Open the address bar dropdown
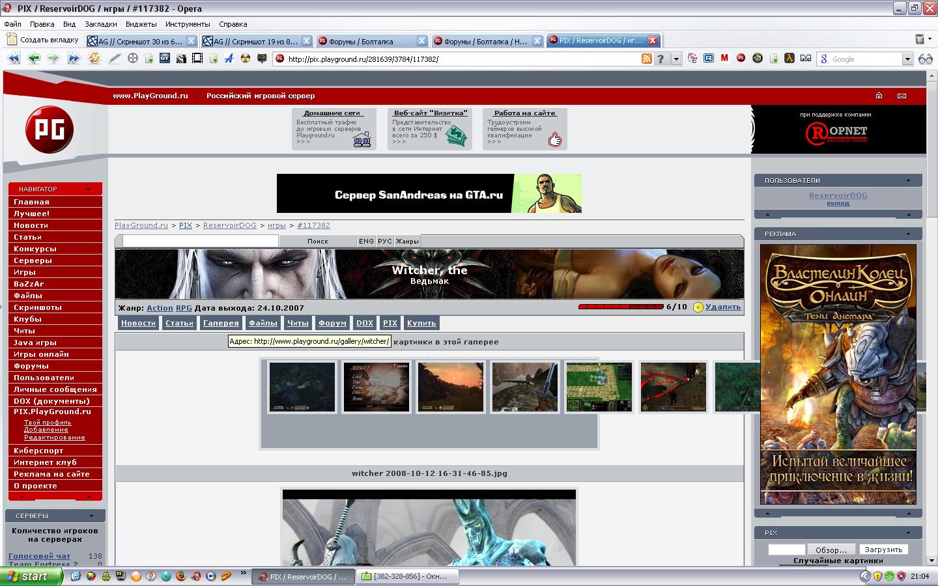This screenshot has width=938, height=586. point(676,59)
